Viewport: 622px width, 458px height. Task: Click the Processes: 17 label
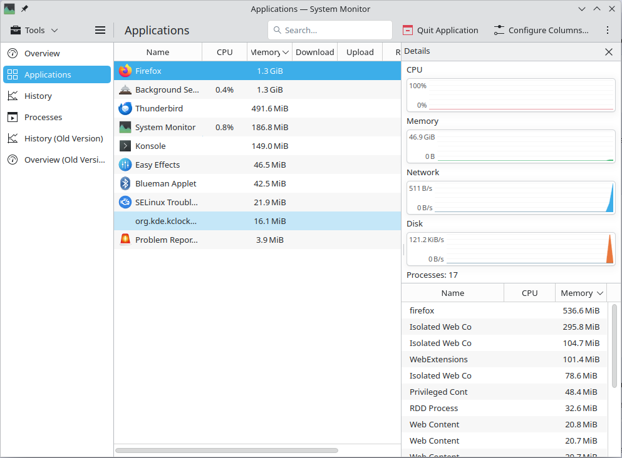coord(432,275)
